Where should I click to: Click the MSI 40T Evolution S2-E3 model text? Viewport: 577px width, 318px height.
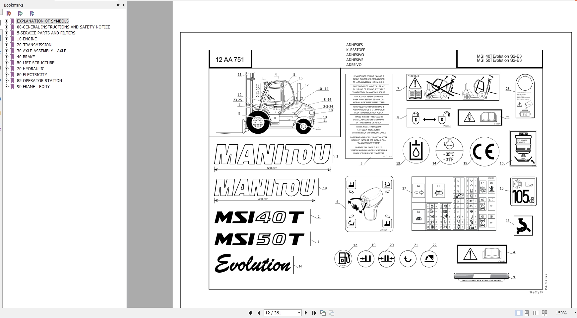click(x=499, y=56)
